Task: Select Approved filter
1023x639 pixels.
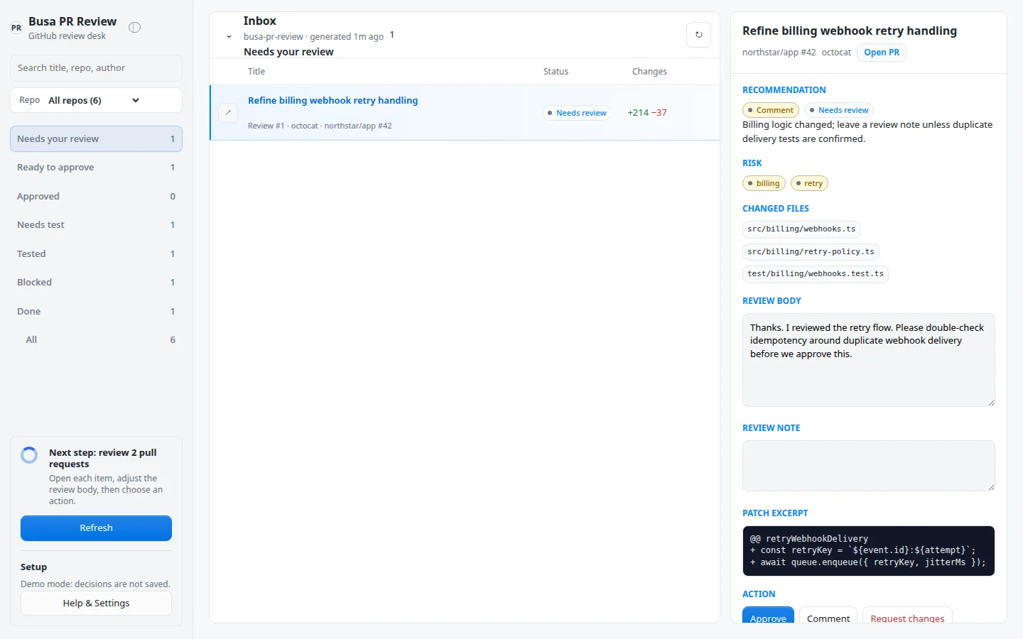Action: 96,197
